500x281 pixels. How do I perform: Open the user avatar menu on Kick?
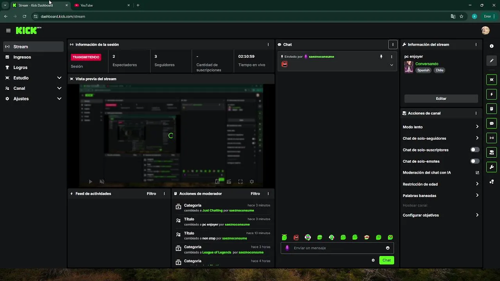tap(486, 30)
